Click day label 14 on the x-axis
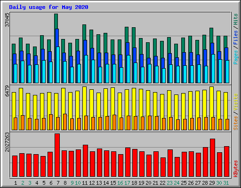Viewport: 241px width, 188px height. pos(106,183)
